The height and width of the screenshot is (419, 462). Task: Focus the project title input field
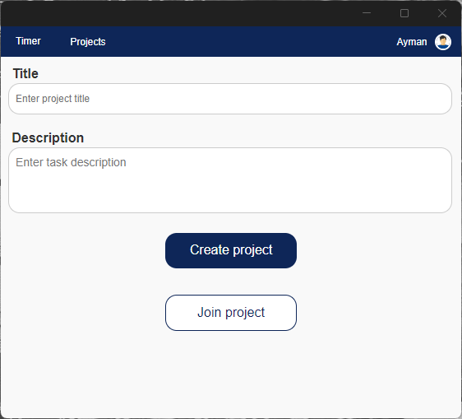coord(230,99)
